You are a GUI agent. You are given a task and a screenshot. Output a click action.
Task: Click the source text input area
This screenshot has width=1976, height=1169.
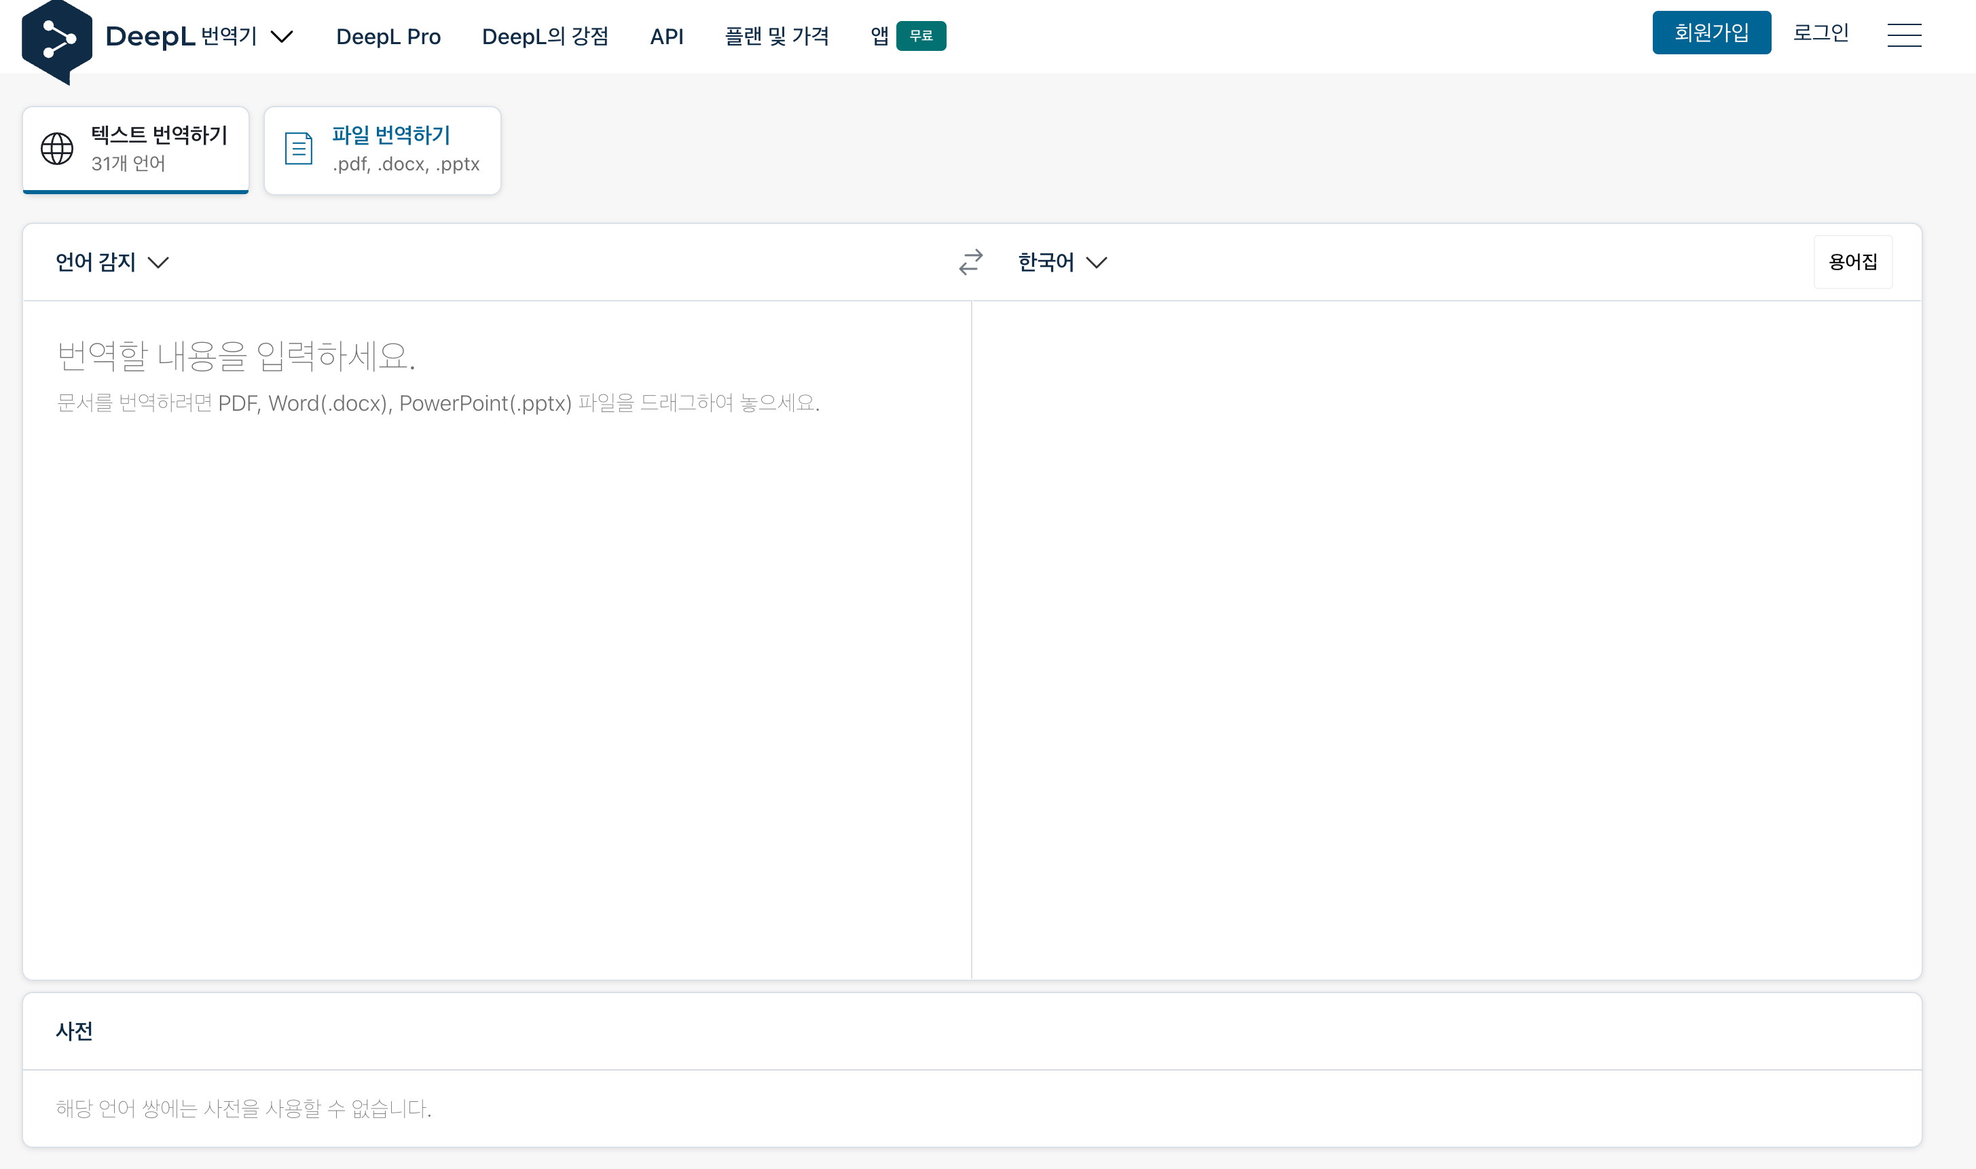[x=497, y=639]
